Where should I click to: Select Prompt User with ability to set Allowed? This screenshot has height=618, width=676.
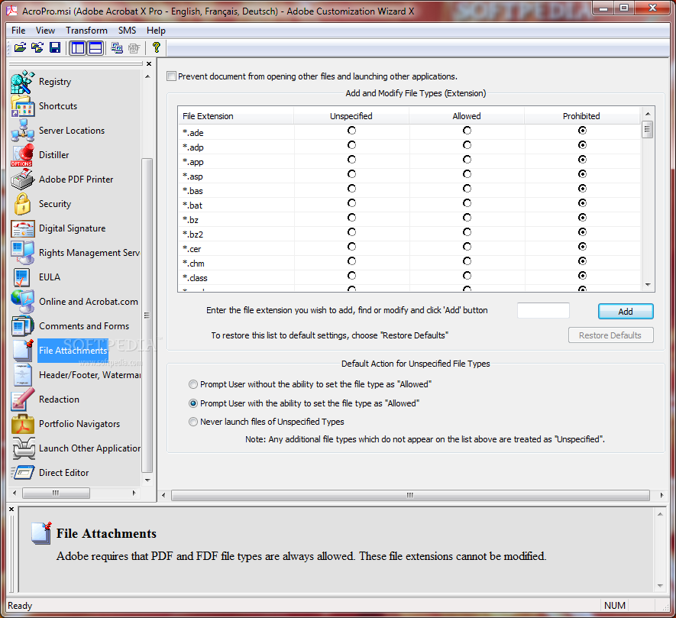(x=193, y=403)
